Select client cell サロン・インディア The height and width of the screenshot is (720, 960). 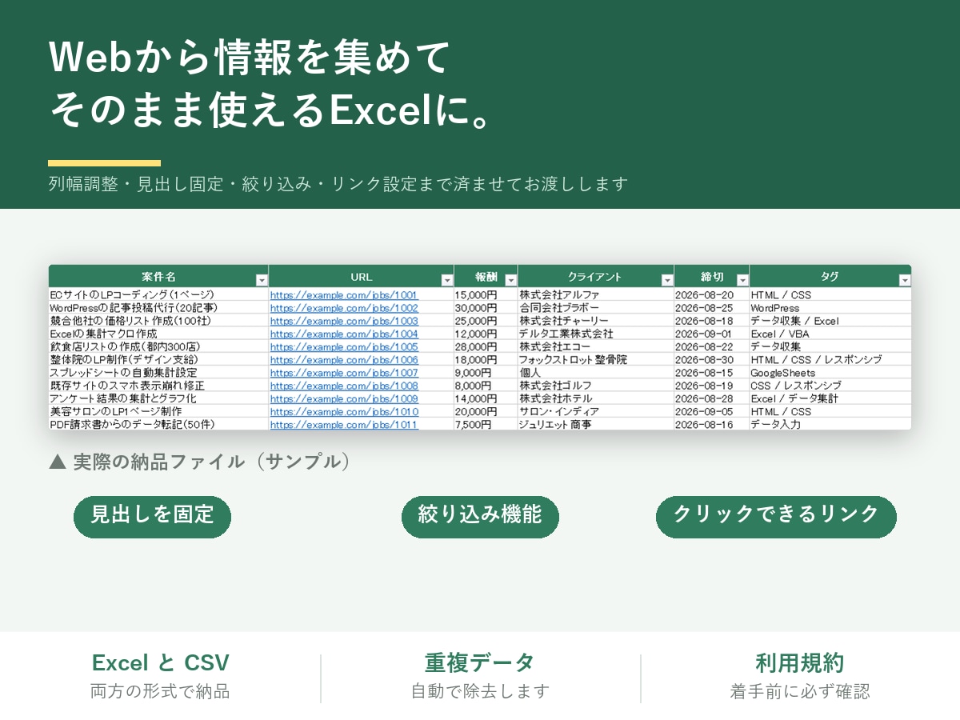tap(596, 412)
